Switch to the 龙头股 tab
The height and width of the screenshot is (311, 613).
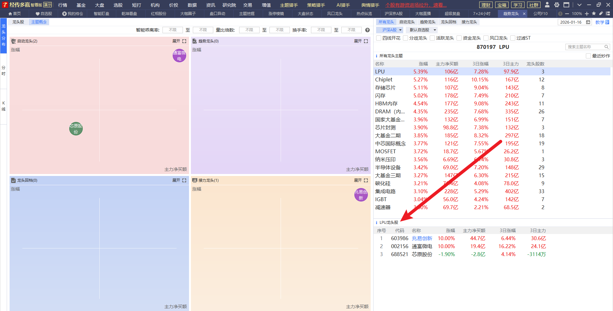pyautogui.click(x=18, y=22)
